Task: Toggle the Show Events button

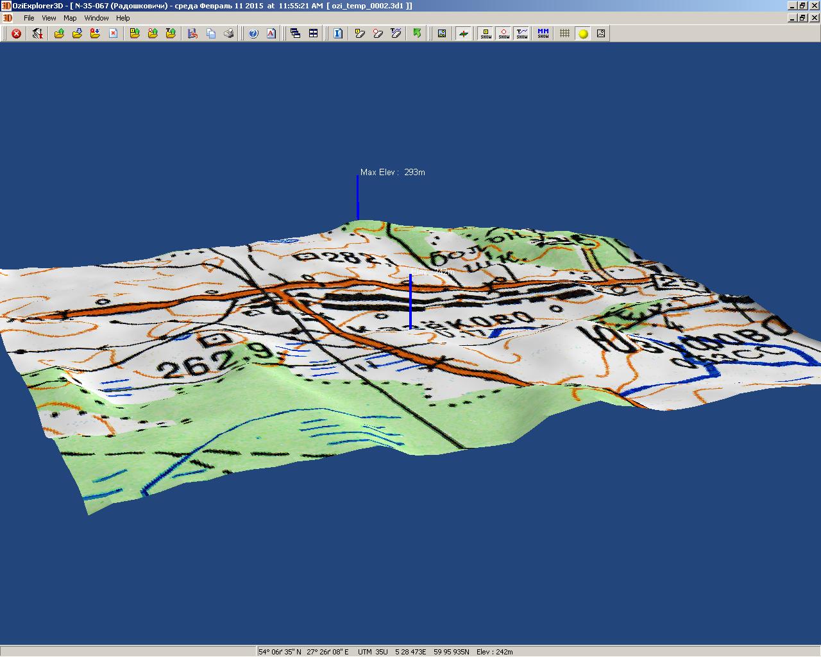Action: click(504, 33)
